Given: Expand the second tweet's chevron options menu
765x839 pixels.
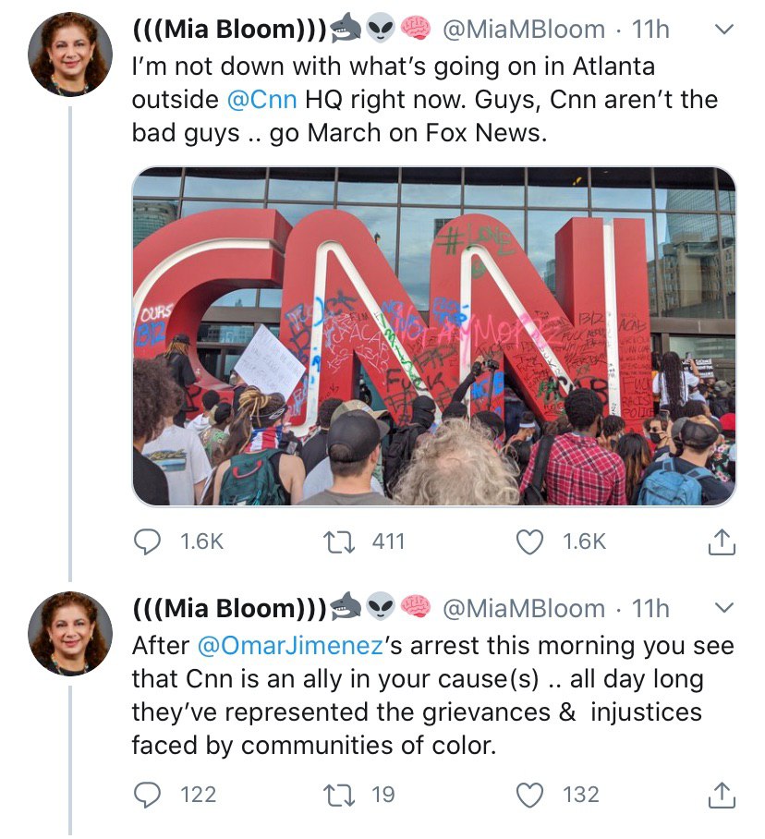Looking at the screenshot, I should (x=723, y=607).
